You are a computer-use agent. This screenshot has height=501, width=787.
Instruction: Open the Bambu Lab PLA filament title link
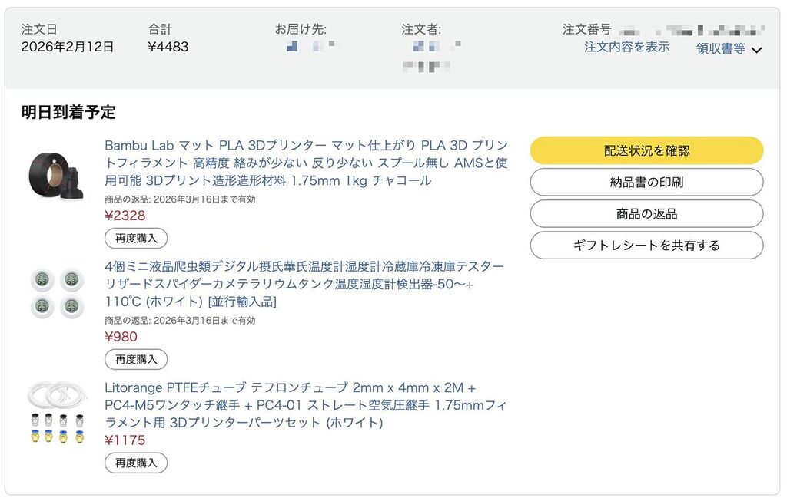(306, 163)
